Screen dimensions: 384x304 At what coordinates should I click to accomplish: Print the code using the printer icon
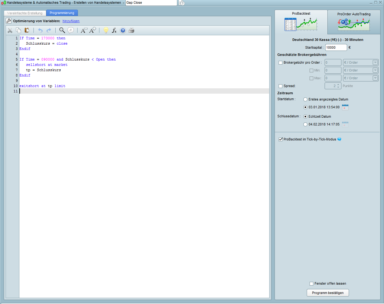(x=131, y=30)
